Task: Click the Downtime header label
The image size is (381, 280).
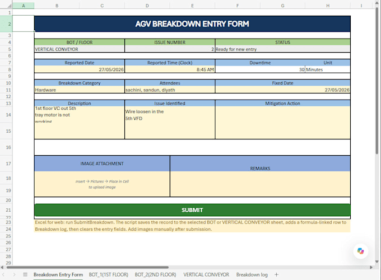Action: point(260,63)
